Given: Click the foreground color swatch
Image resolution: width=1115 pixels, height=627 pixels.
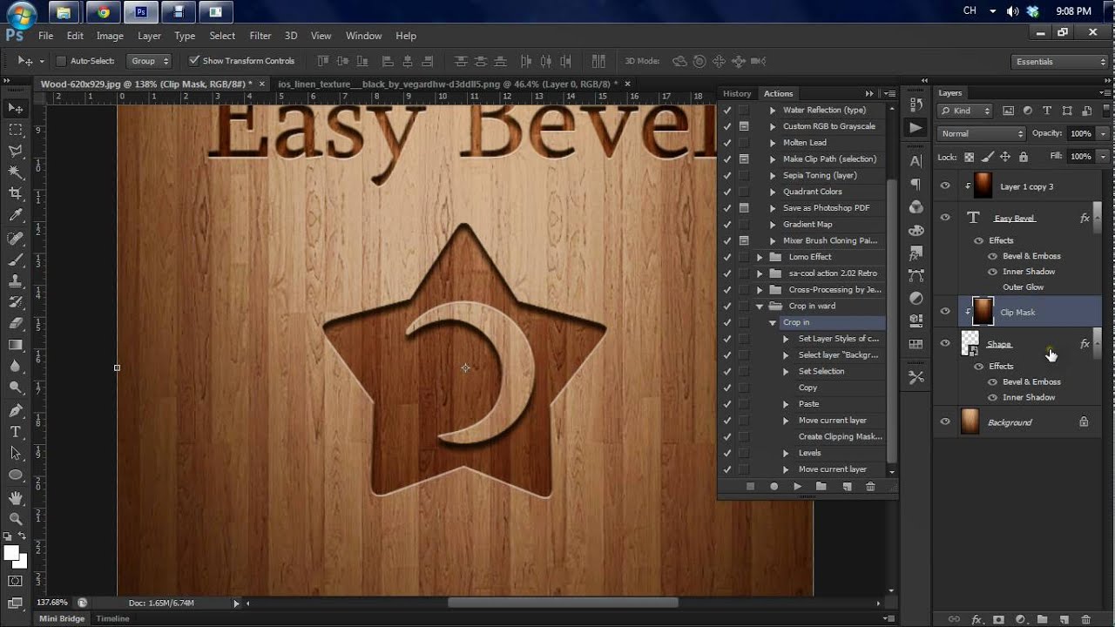Looking at the screenshot, I should click(11, 553).
